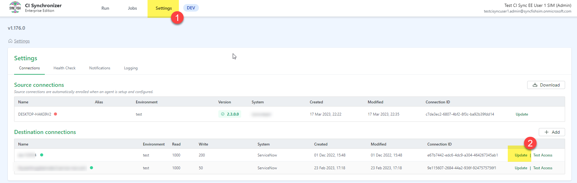The height and width of the screenshot is (183, 577).
Task: Click connection ID e67b7442-edc6-4dc9-a304-464267345ab1
Action: (463, 155)
